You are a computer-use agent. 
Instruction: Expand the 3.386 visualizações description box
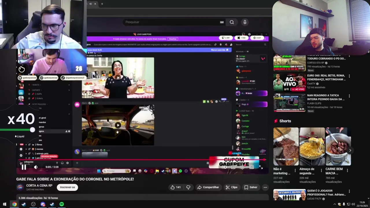[x=143, y=198]
